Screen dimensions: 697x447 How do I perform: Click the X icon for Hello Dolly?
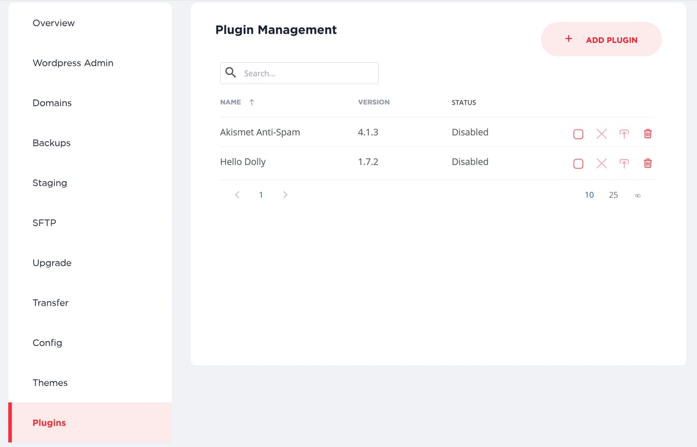pyautogui.click(x=602, y=164)
